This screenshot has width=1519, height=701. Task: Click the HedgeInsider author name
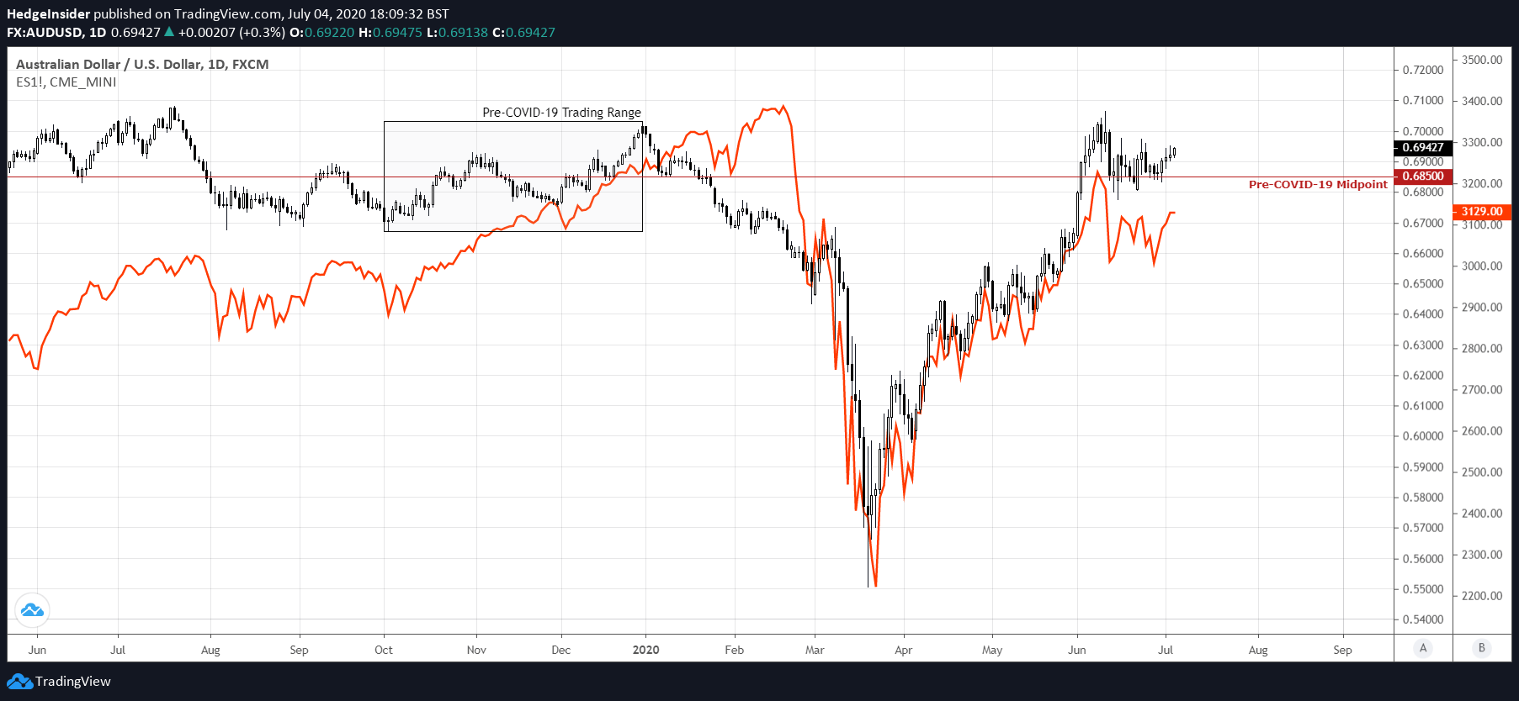click(48, 14)
